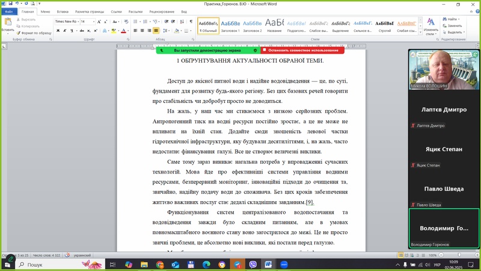Apply bold formatting with the Ж button
The image size is (481, 271).
pyautogui.click(x=57, y=30)
